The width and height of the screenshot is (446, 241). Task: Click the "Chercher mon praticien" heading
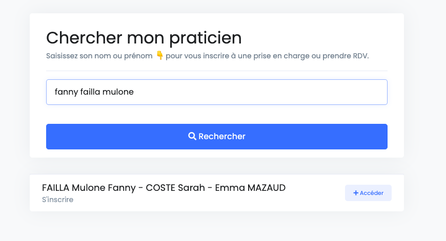point(144,37)
